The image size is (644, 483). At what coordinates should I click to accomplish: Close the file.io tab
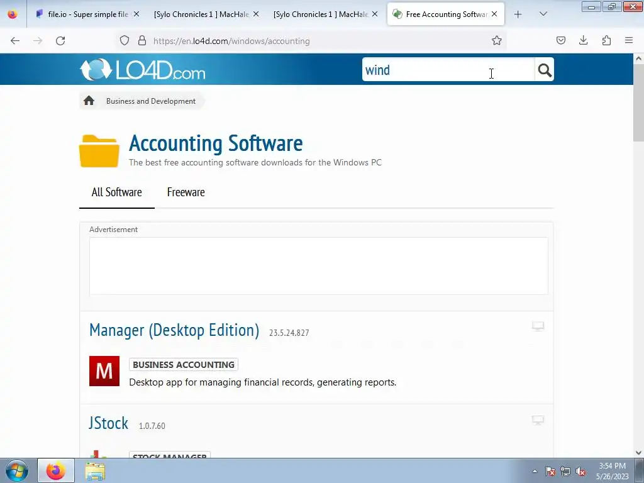(136, 14)
